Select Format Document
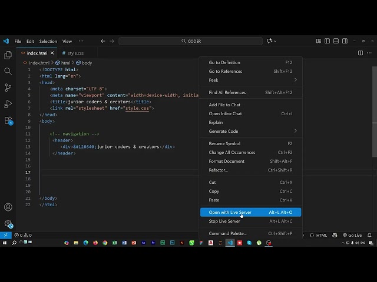This screenshot has height=282, width=377. tap(250, 161)
